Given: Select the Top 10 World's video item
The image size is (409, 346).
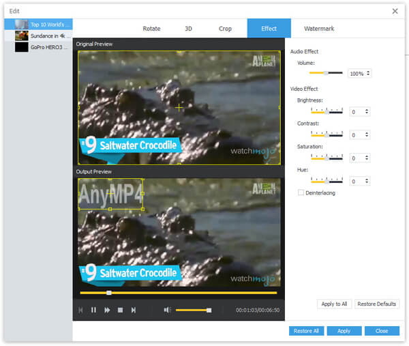Looking at the screenshot, I should [x=38, y=25].
